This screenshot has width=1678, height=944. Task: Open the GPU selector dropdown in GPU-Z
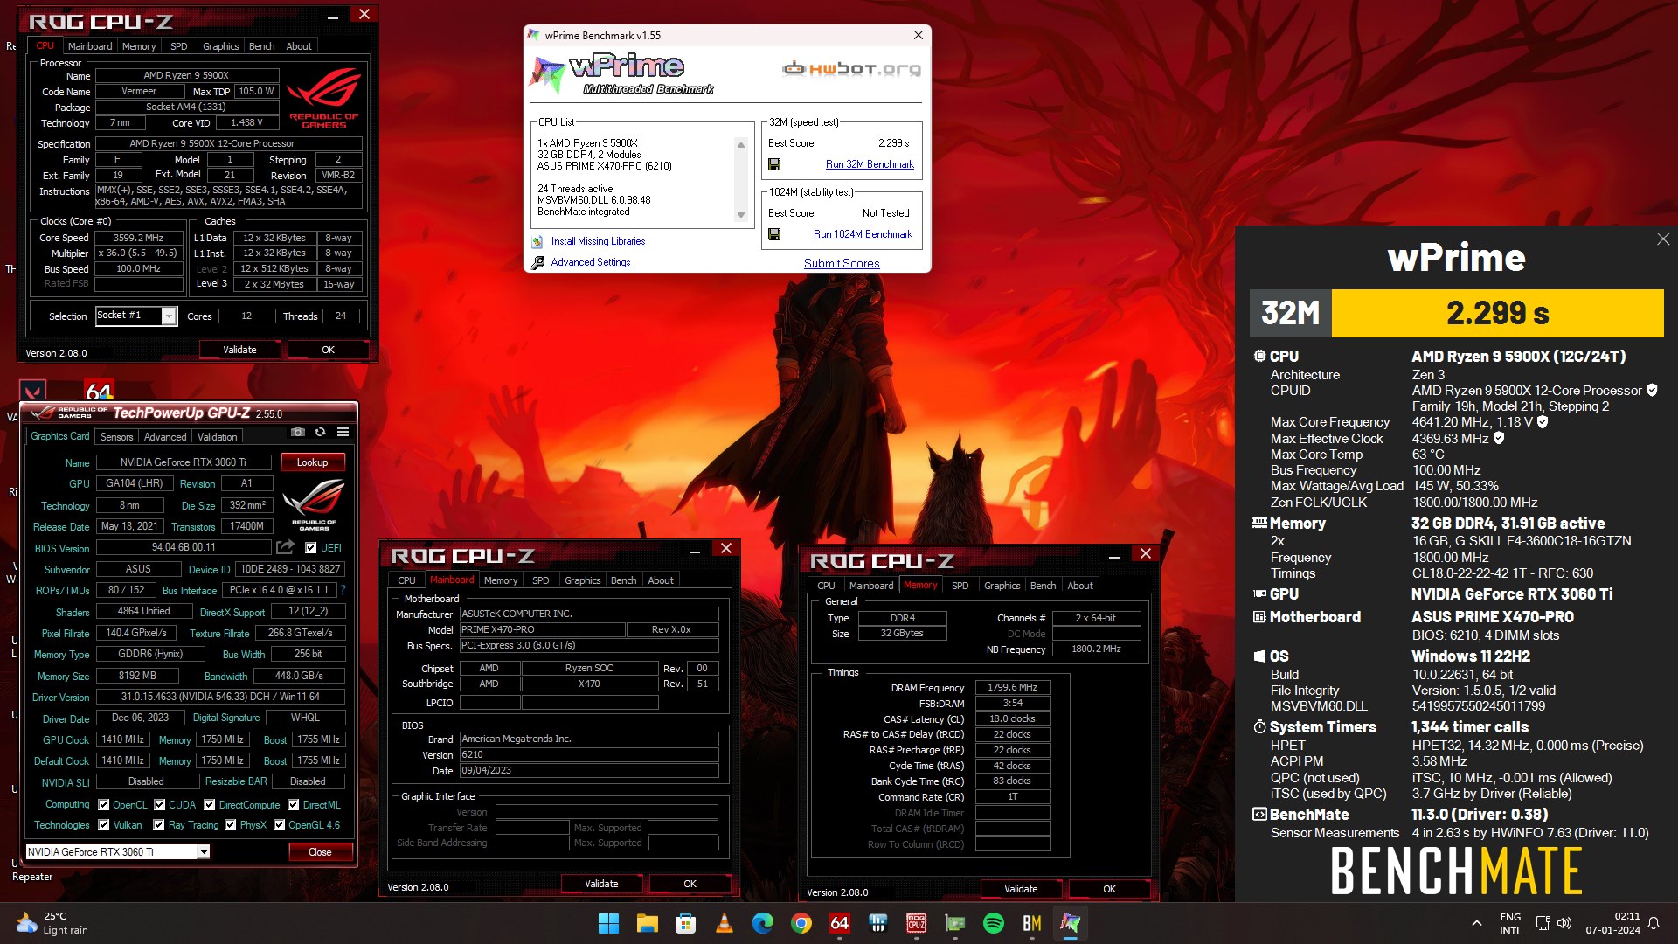coord(204,852)
